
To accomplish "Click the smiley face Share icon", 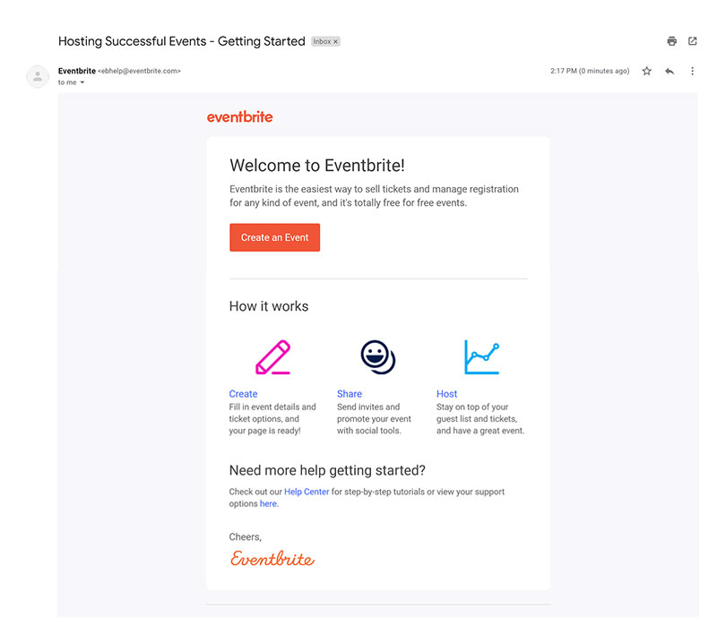I will click(x=377, y=357).
